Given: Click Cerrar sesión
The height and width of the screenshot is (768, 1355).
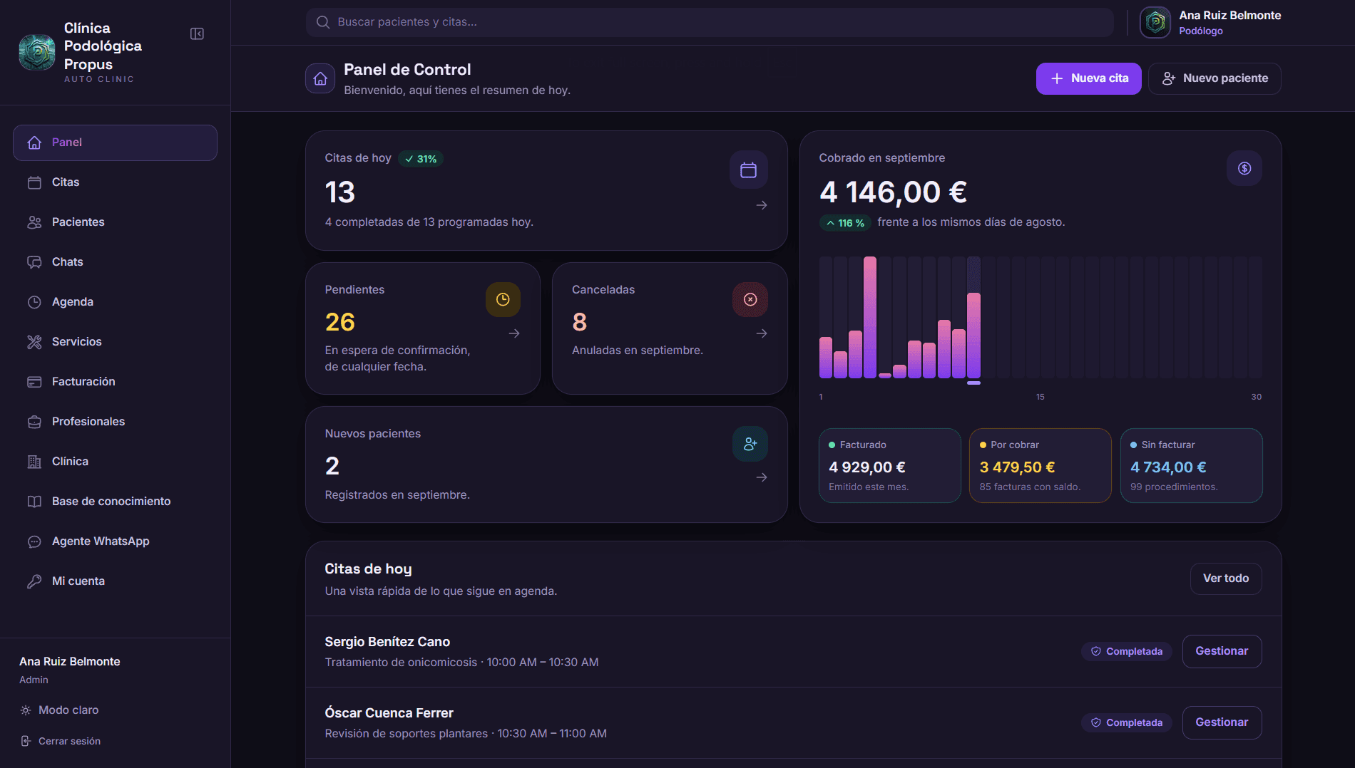Looking at the screenshot, I should tap(61, 742).
